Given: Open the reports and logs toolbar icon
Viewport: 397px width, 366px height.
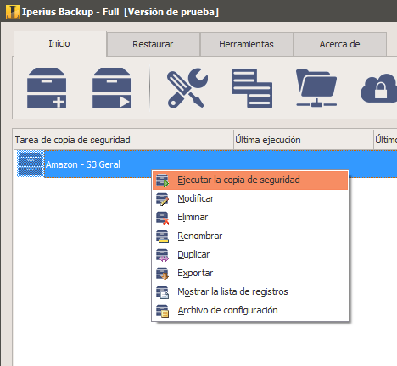Looking at the screenshot, I should pos(252,88).
